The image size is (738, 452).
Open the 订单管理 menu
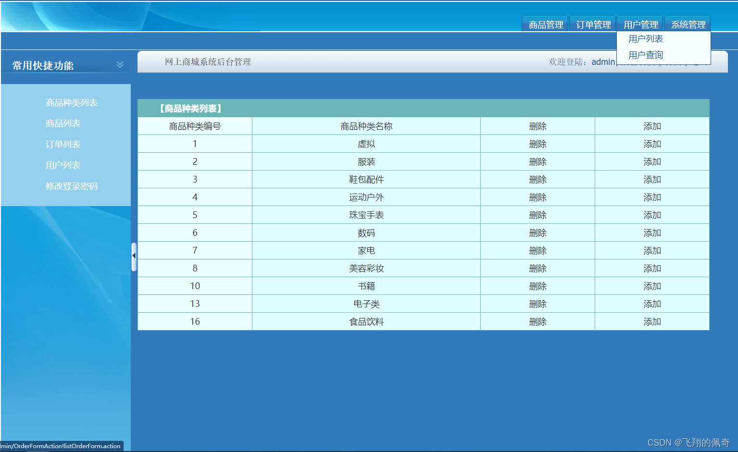[592, 24]
